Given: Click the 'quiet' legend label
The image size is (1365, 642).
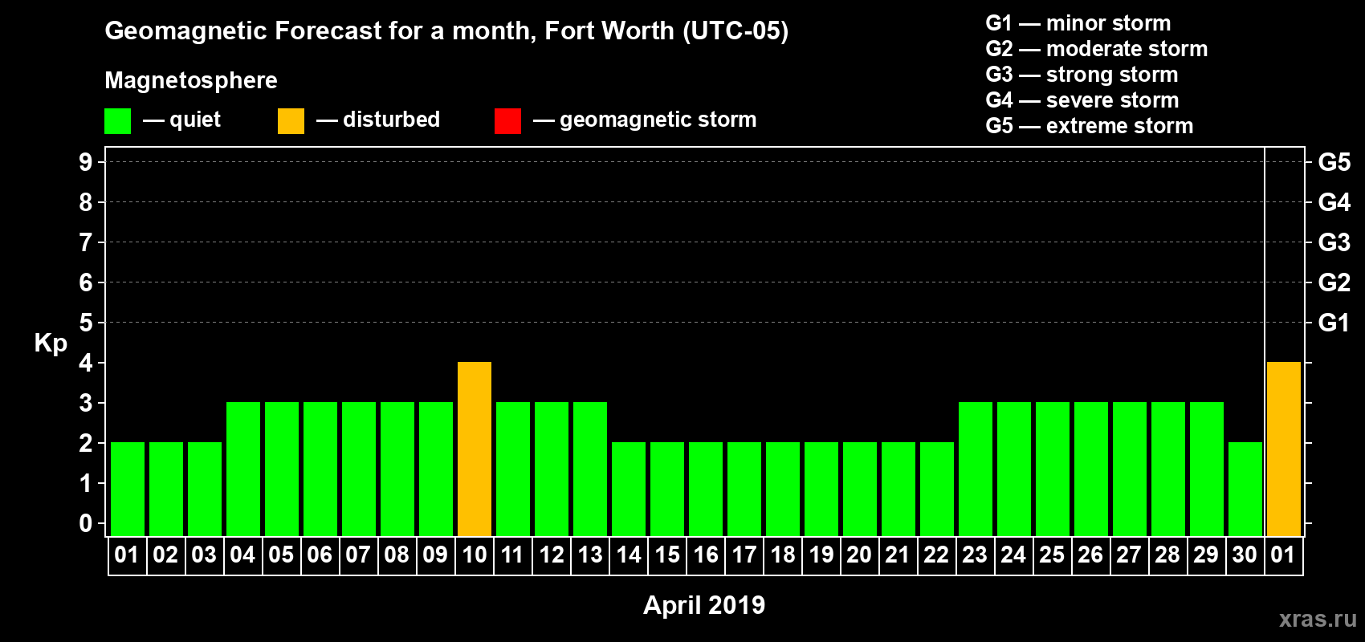Looking at the screenshot, I should [195, 120].
